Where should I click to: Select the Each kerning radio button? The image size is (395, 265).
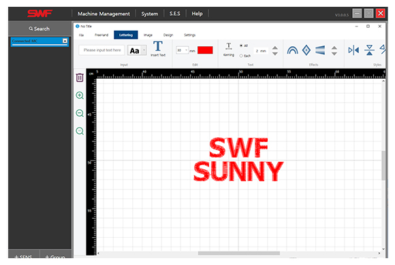click(241, 56)
